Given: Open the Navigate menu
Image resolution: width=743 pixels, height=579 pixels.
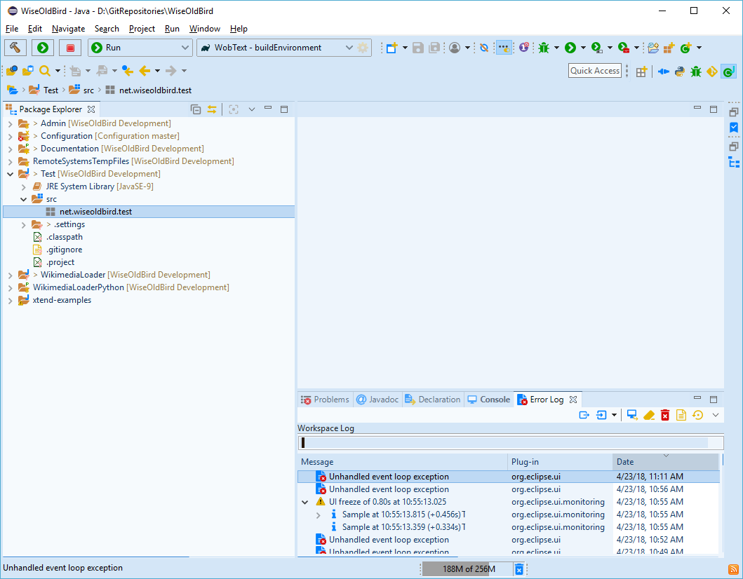Looking at the screenshot, I should coord(68,29).
